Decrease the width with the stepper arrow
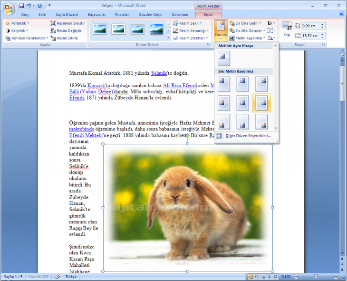This screenshot has height=281, width=347. pyautogui.click(x=322, y=37)
